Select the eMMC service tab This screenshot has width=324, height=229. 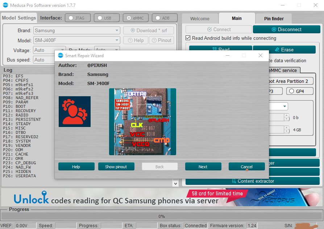(x=284, y=70)
